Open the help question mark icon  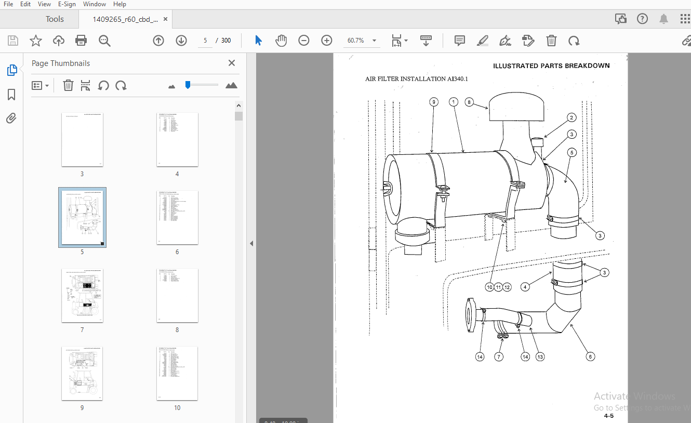click(x=643, y=19)
